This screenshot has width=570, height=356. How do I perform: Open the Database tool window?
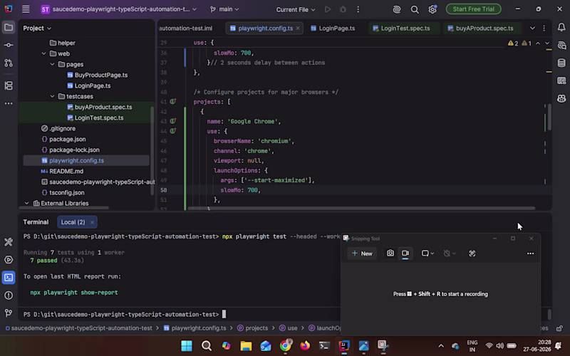coord(561,63)
